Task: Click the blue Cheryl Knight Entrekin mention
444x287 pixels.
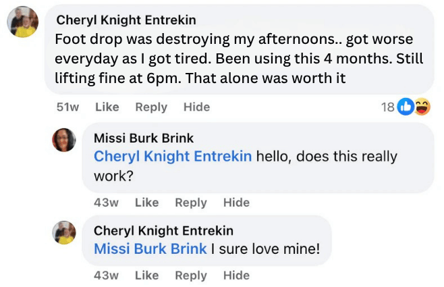Action: pos(173,157)
